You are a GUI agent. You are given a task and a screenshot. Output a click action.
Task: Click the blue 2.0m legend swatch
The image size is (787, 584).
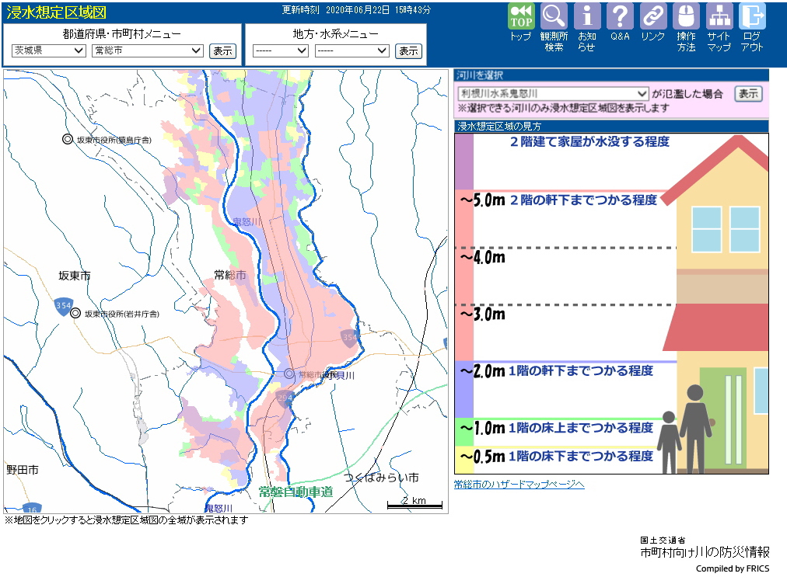pos(464,390)
